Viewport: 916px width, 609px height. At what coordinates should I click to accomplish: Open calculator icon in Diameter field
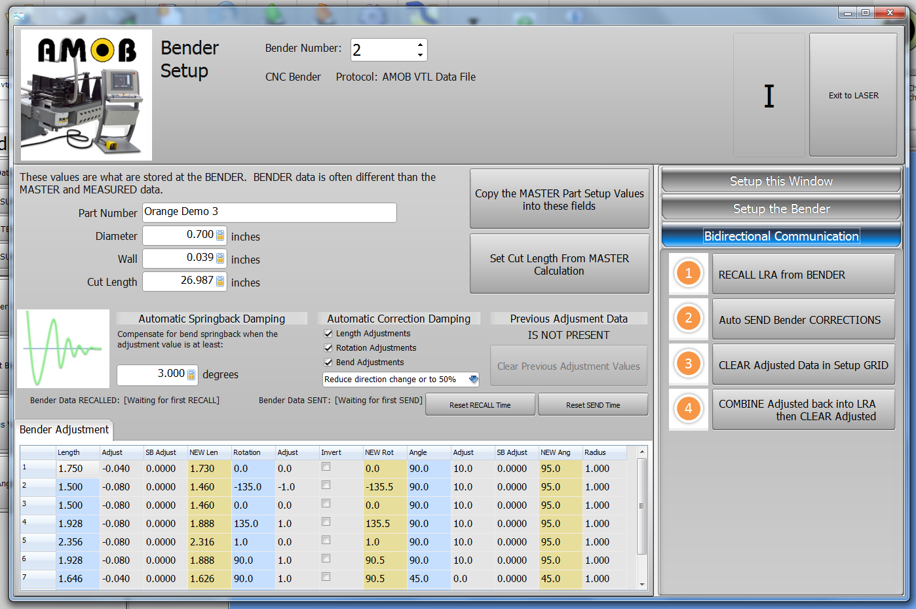(220, 236)
